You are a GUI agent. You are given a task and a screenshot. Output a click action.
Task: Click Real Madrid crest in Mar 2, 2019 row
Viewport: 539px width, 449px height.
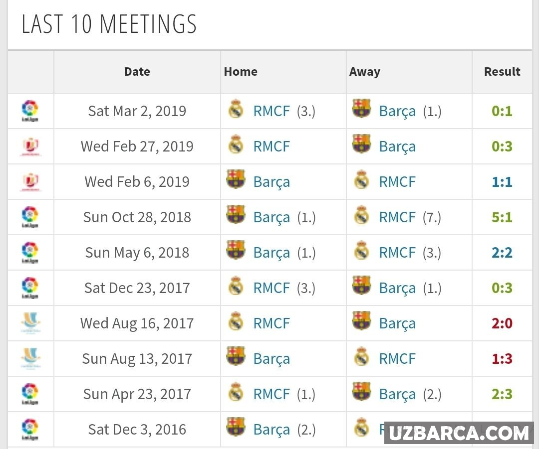(236, 109)
